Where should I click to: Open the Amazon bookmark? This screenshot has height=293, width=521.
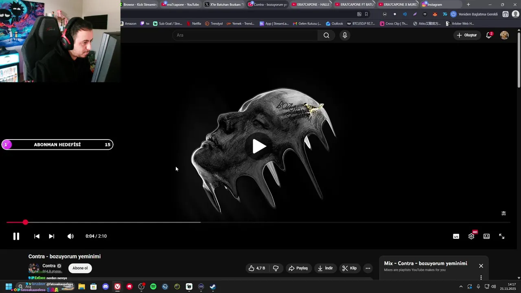coord(129,24)
